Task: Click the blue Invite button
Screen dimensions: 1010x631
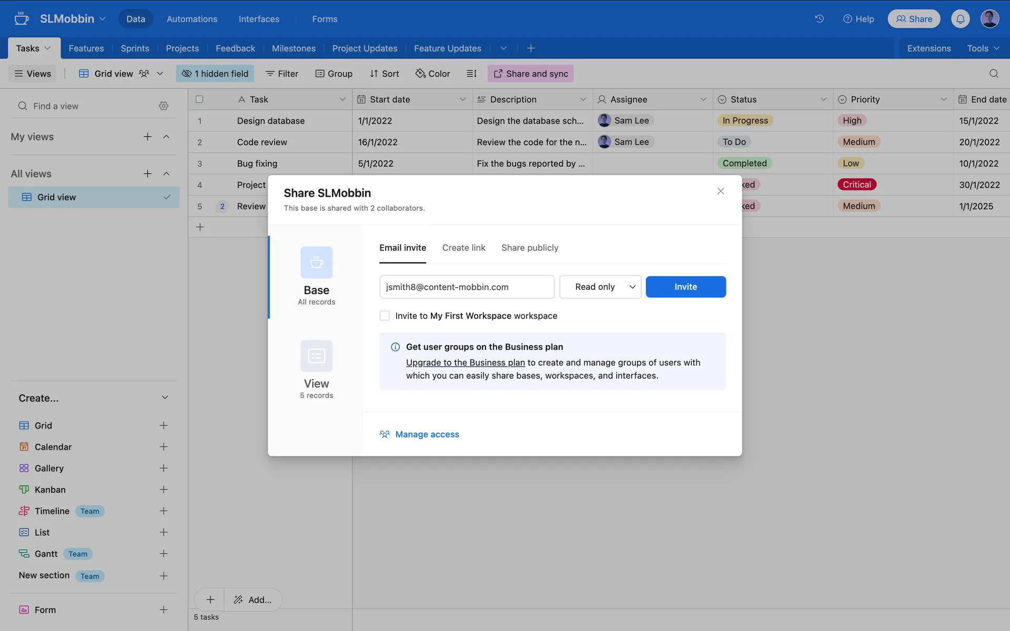Action: [685, 287]
